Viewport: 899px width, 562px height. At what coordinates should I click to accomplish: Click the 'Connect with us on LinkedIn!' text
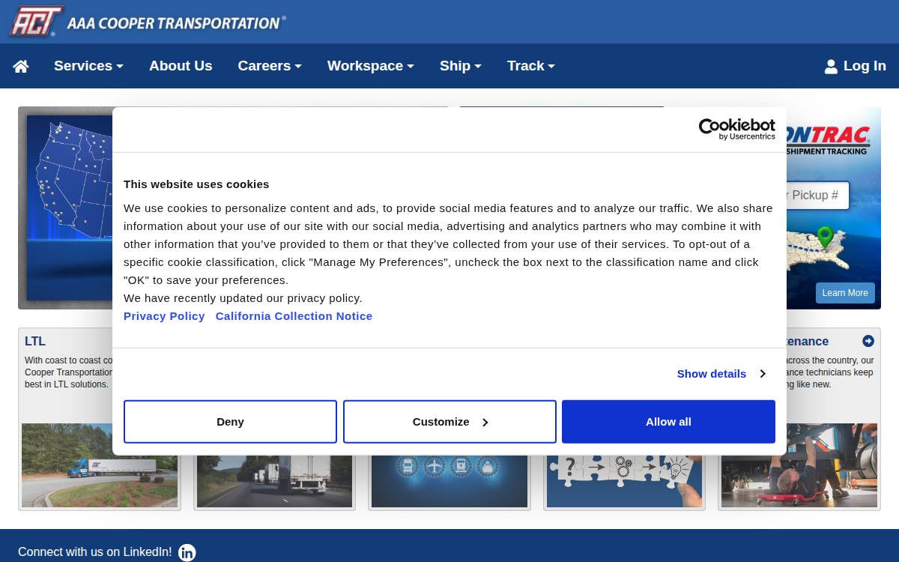(x=95, y=552)
